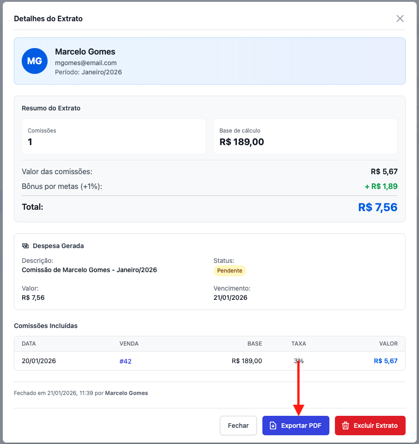Click the VALOR column header
The width and height of the screenshot is (419, 444).
(x=388, y=344)
